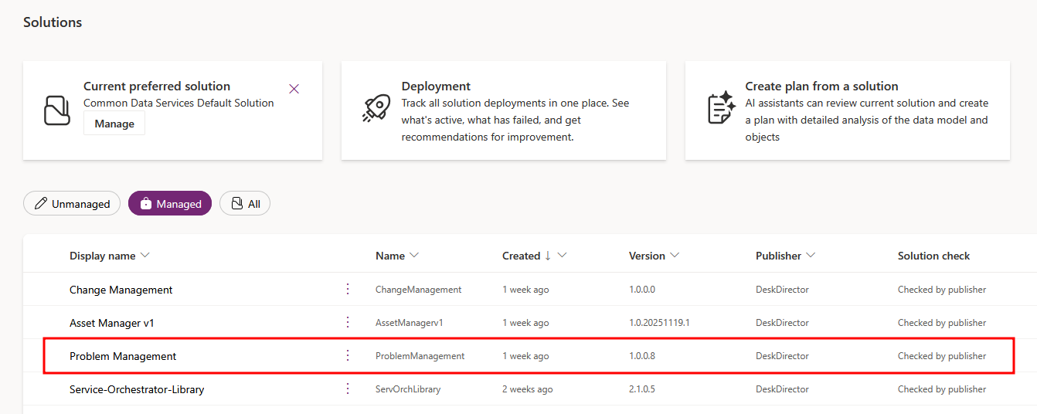Open the Problem Management solution
The width and height of the screenshot is (1037, 414).
123,356
